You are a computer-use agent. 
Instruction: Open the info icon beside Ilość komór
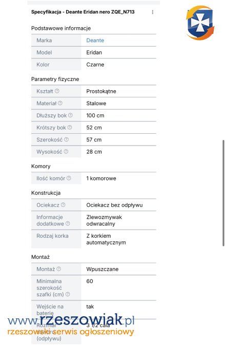[x=69, y=178]
